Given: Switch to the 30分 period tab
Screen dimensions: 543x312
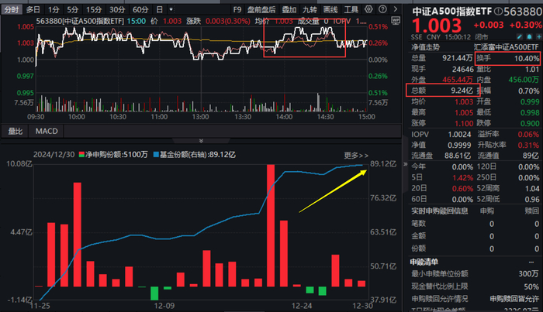Looking at the screenshot, I should tap(117, 9).
